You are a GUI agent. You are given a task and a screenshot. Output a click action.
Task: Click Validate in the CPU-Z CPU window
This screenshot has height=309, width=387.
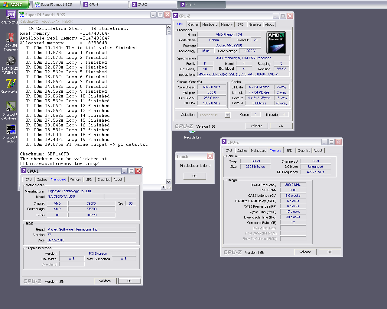tap(256, 126)
